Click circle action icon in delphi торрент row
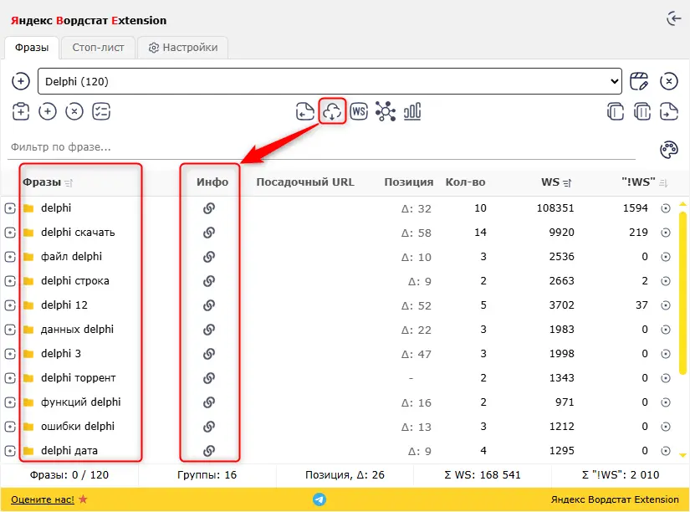 666,378
